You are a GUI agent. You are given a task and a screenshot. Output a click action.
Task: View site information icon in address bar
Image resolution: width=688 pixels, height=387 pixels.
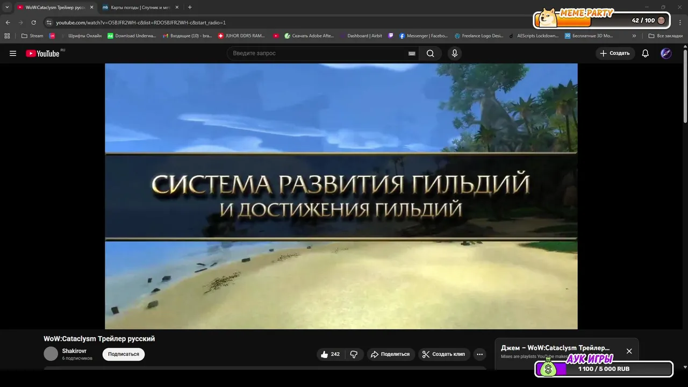tap(49, 23)
